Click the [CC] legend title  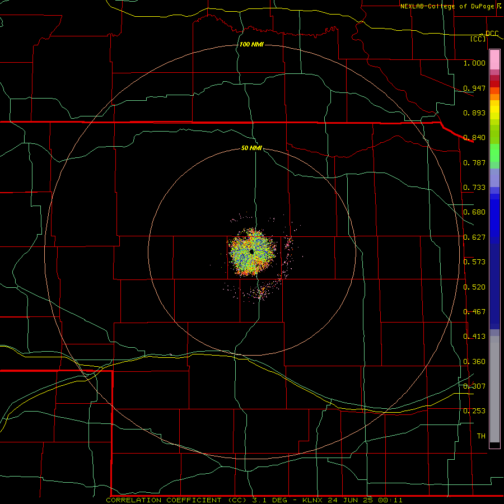(478, 39)
